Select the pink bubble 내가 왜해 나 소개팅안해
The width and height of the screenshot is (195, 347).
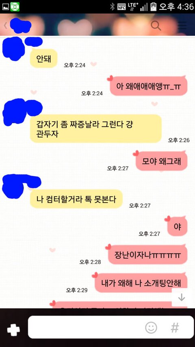tap(141, 283)
